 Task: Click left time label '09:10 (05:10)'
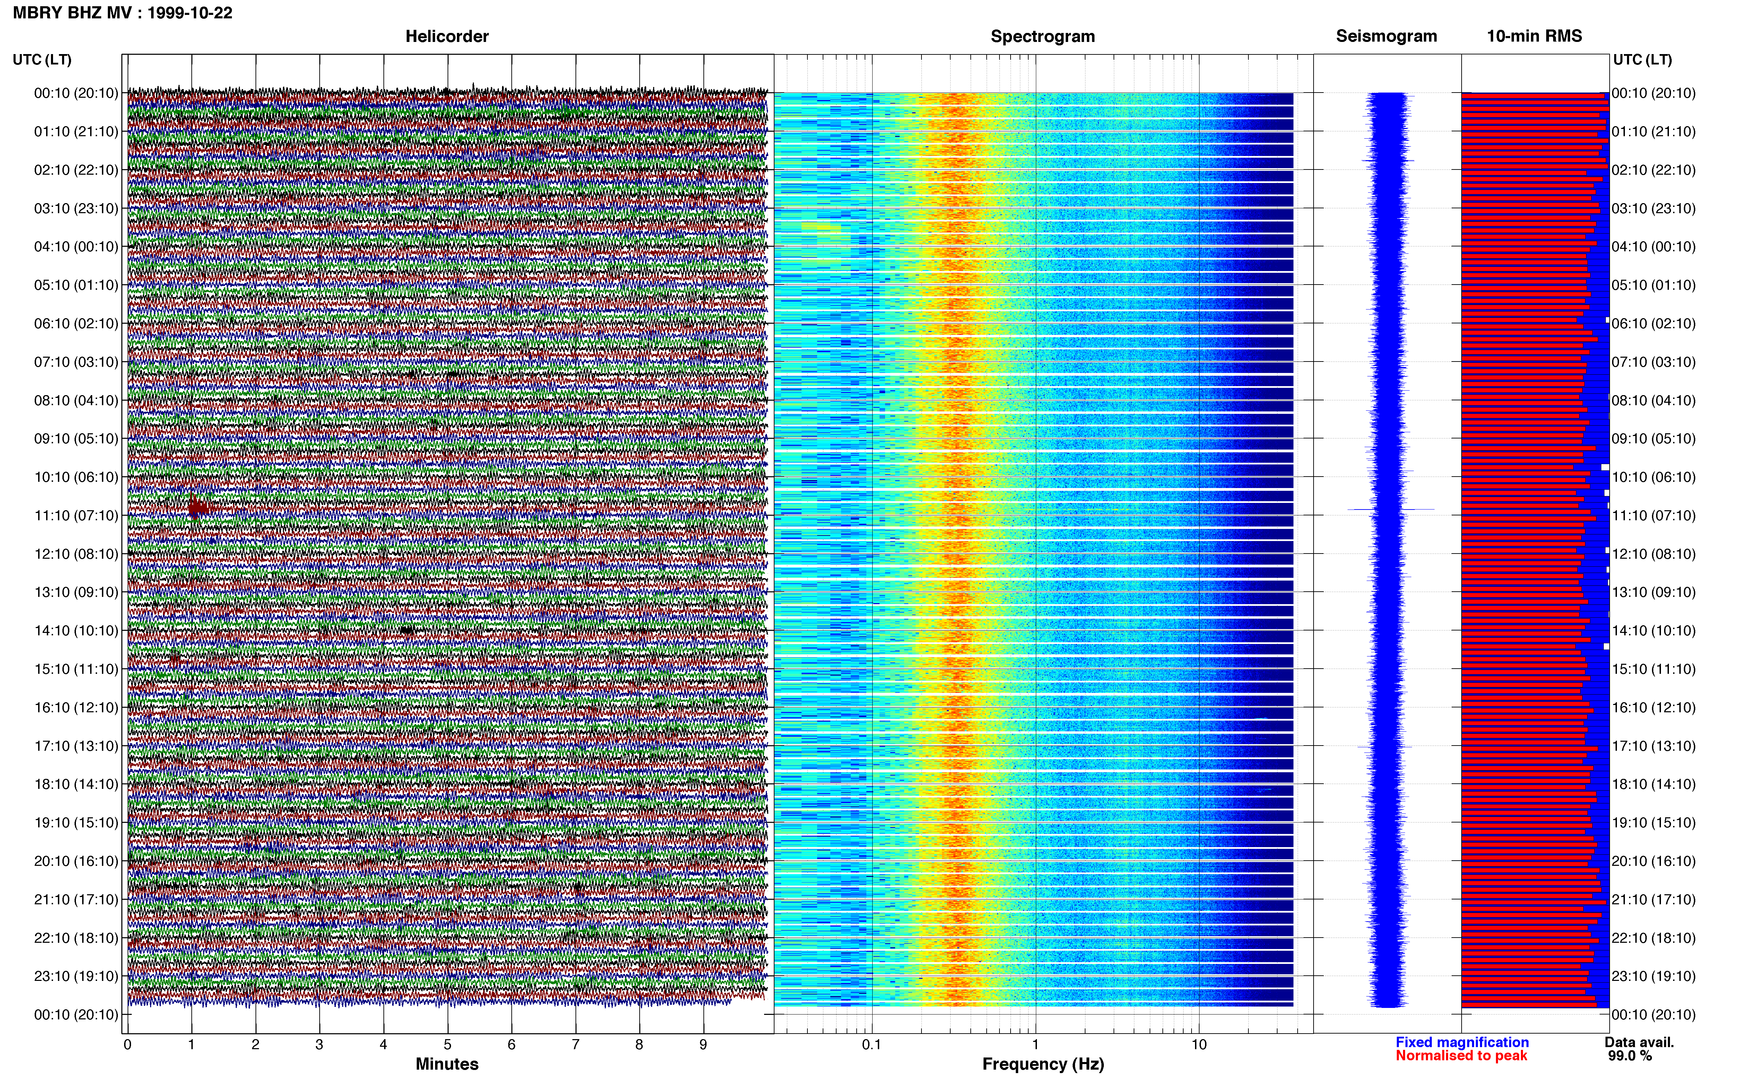[76, 438]
